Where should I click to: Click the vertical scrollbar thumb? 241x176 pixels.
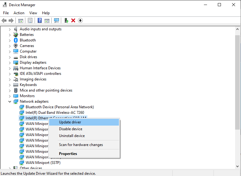click(x=237, y=82)
